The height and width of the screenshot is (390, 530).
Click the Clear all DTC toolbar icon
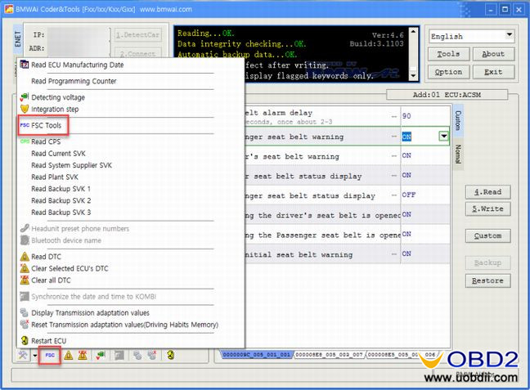83,355
